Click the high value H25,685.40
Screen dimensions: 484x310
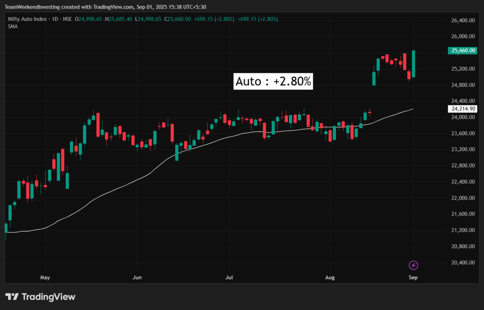pos(119,19)
